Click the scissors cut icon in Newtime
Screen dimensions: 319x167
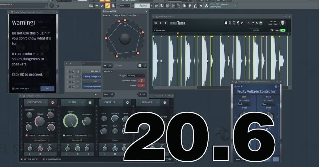(230, 23)
